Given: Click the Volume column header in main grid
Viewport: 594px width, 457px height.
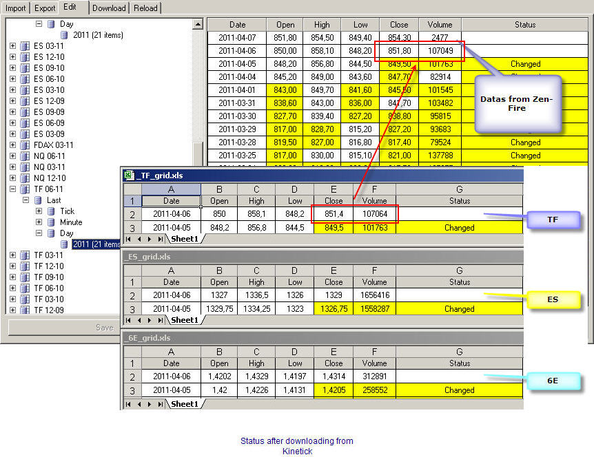Looking at the screenshot, I should pyautogui.click(x=440, y=25).
